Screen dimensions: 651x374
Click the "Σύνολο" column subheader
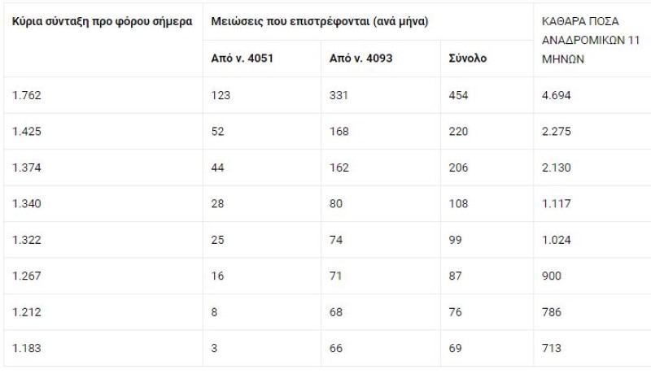click(x=468, y=58)
